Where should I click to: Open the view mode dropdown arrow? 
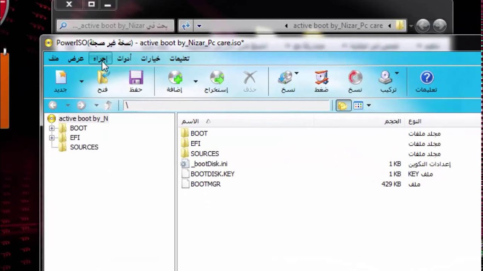click(x=369, y=105)
